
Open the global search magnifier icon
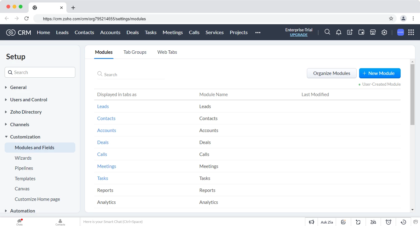(327, 32)
